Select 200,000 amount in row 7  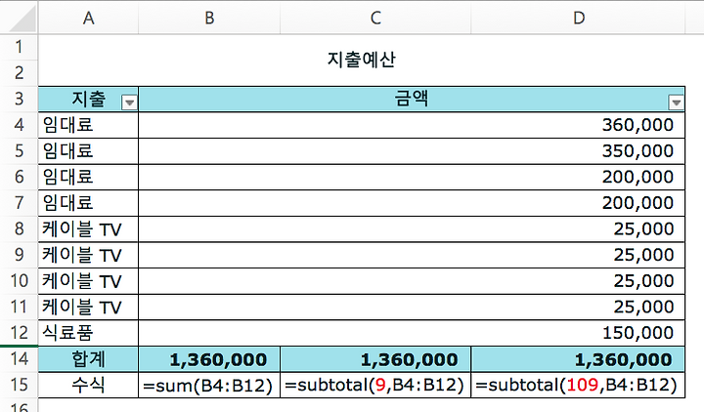(x=412, y=203)
